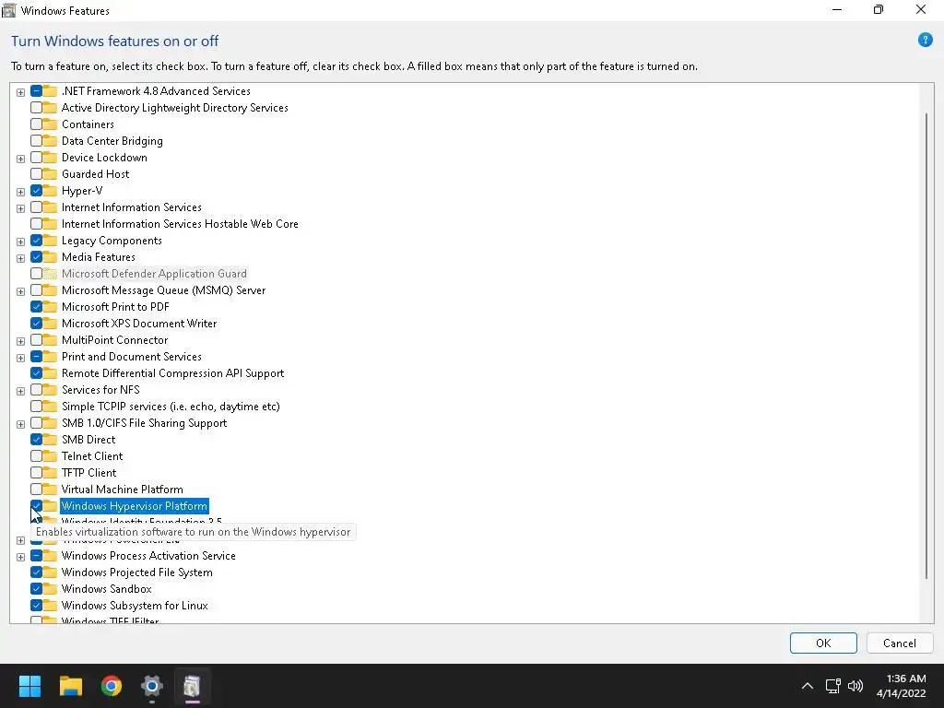Image resolution: width=944 pixels, height=708 pixels.
Task: Click folder icon beside TFTP Client
Action: click(x=50, y=473)
